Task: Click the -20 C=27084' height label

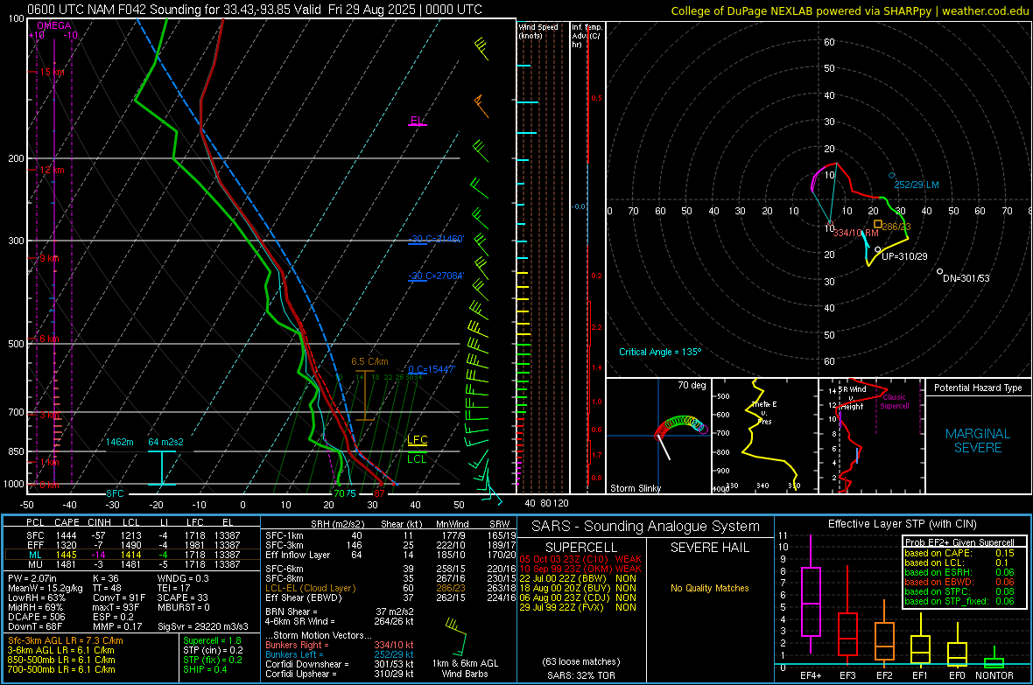Action: [436, 276]
